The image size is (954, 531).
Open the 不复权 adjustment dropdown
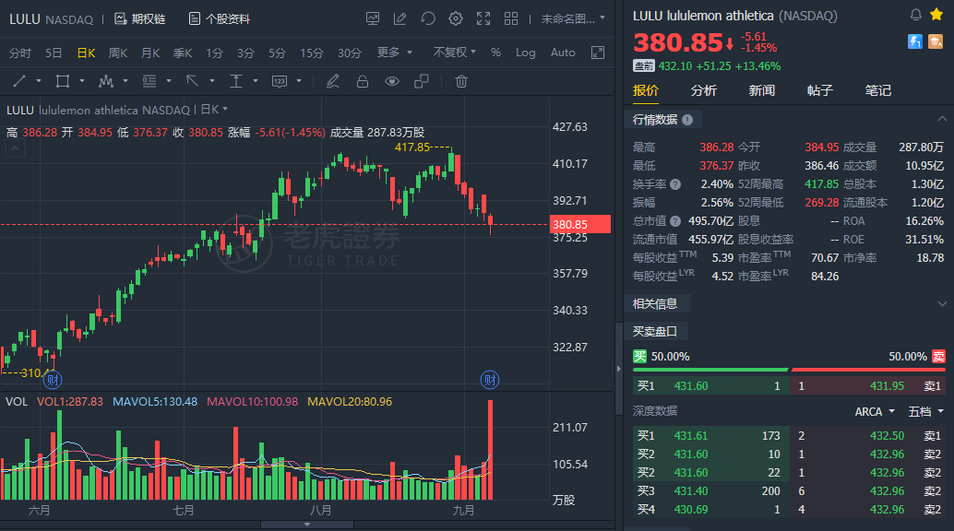pos(455,53)
